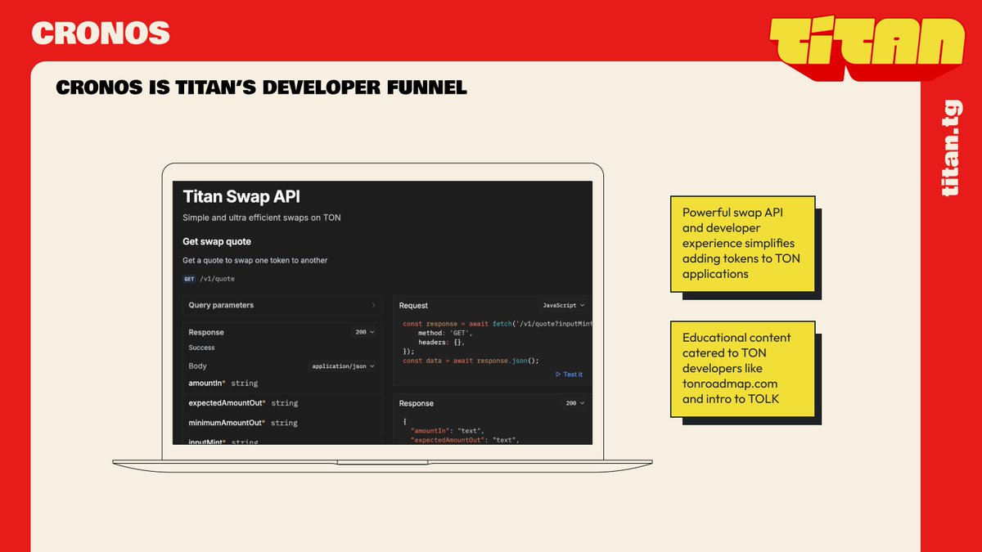The height and width of the screenshot is (552, 982).
Task: Click the Simple and ultra efficient swaps subtitle
Action: tap(262, 218)
